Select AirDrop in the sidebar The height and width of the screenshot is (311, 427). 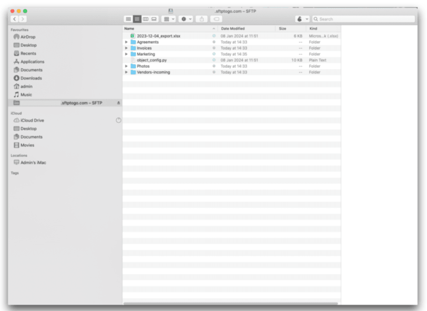coord(28,36)
